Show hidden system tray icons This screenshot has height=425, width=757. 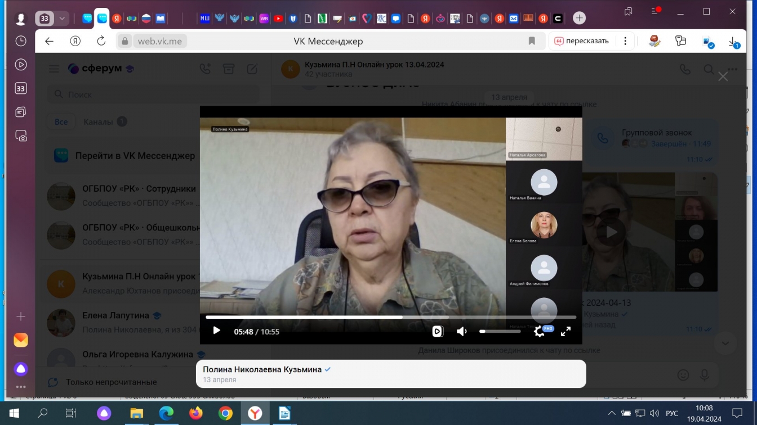pyautogui.click(x=612, y=414)
